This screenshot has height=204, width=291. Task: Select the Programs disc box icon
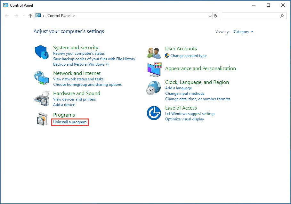coord(42,119)
